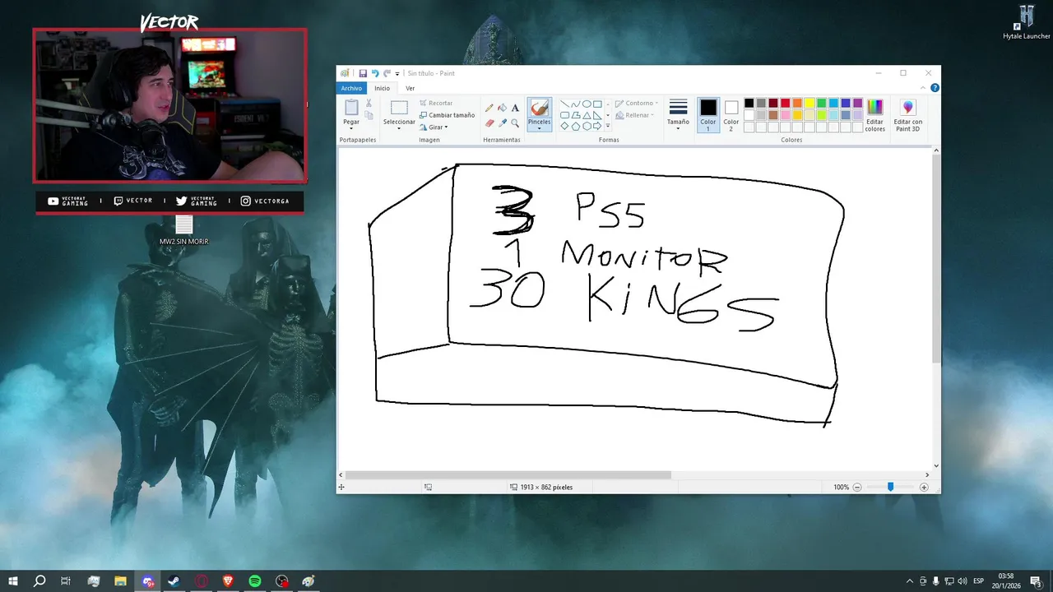Choose the oval shape in Formas

(x=587, y=104)
